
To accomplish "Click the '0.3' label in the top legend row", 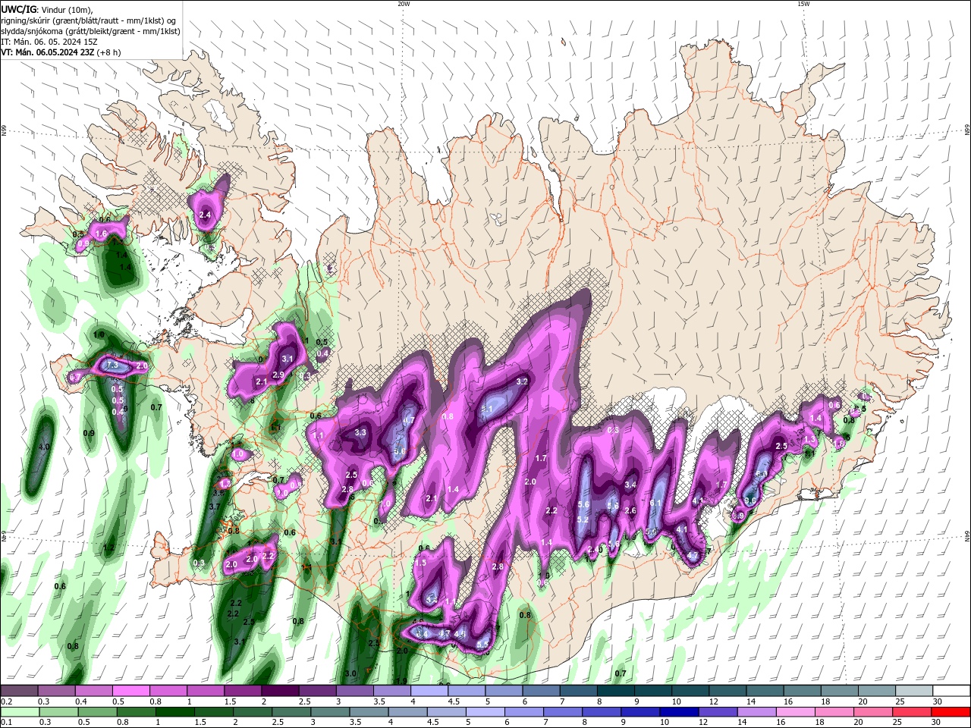I will pyautogui.click(x=43, y=701).
